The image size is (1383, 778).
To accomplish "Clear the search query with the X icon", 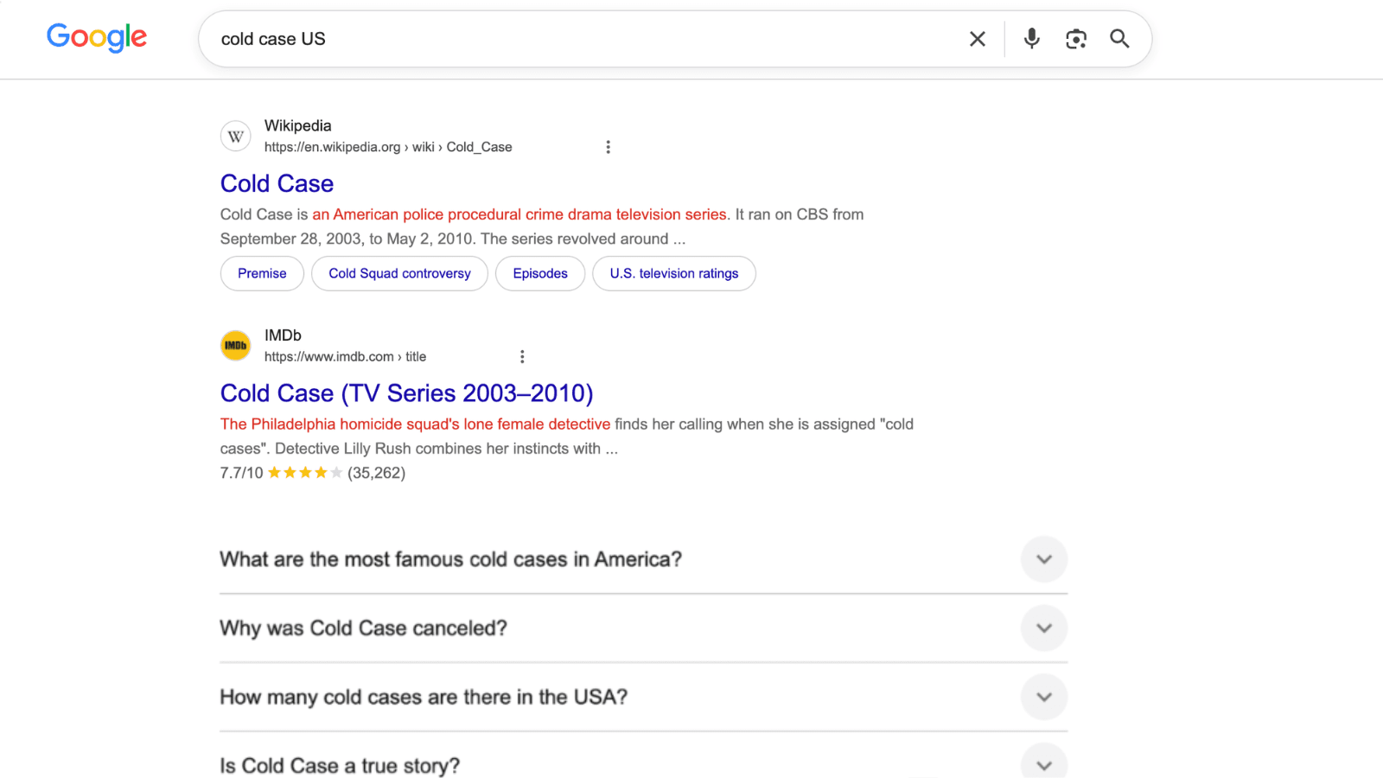I will [x=978, y=39].
